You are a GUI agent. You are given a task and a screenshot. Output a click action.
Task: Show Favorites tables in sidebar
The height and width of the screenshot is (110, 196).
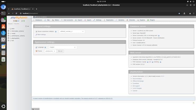point(16,24)
